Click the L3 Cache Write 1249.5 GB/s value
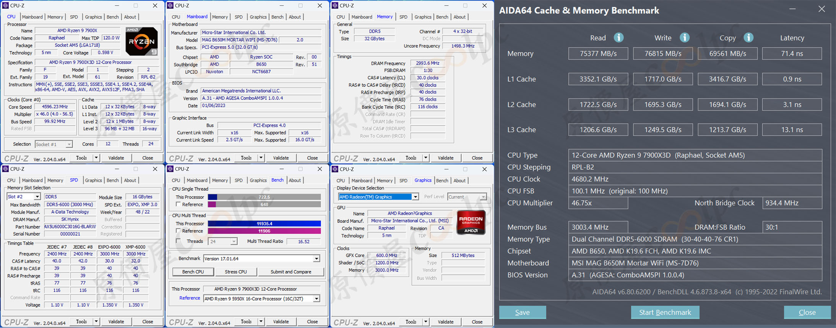Viewport: 836px width, 328px height. coord(663,130)
